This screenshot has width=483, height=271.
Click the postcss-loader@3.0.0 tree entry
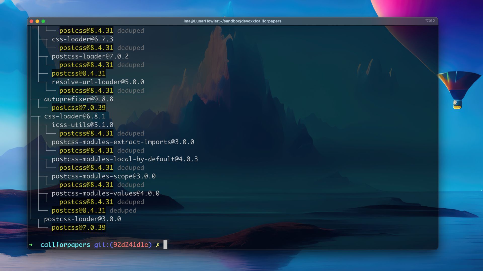tap(83, 219)
